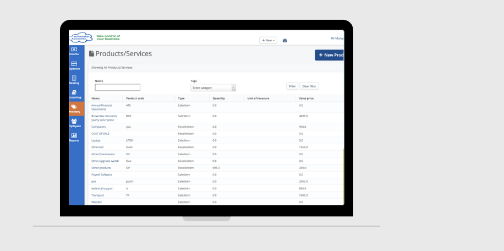
Task: Click the dashboard gauge icon
Action: click(x=285, y=41)
